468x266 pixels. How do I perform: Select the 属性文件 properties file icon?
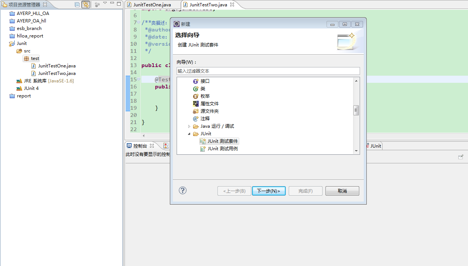click(x=195, y=103)
